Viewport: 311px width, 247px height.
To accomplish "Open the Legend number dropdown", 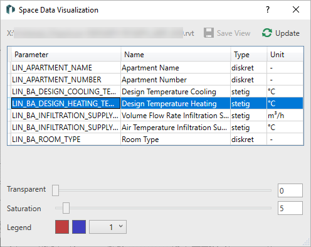I will tap(108, 227).
